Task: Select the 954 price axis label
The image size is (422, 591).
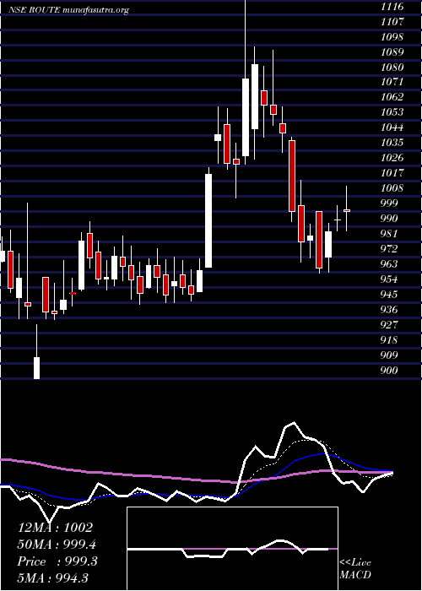Action: [390, 279]
